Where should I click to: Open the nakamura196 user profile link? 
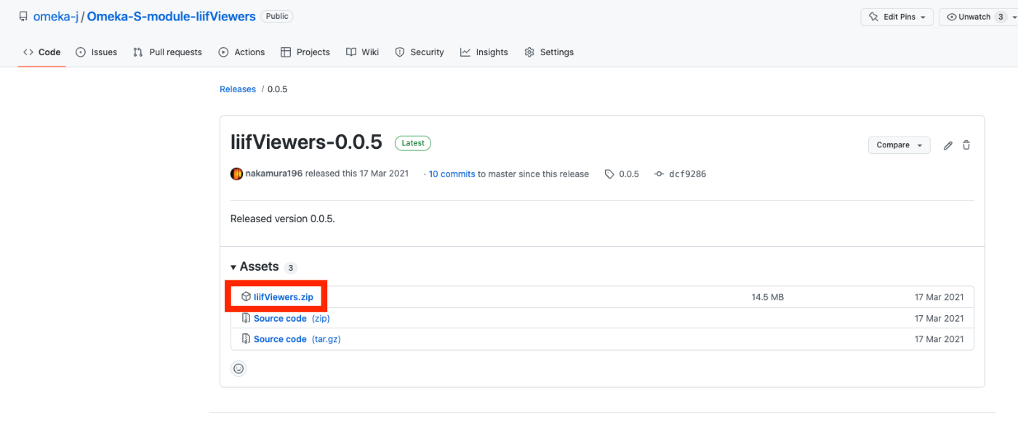click(x=274, y=174)
